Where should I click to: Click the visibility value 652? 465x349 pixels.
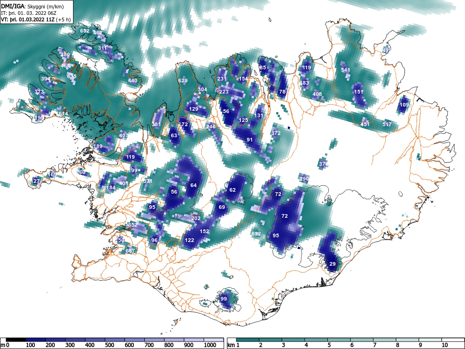(85, 31)
